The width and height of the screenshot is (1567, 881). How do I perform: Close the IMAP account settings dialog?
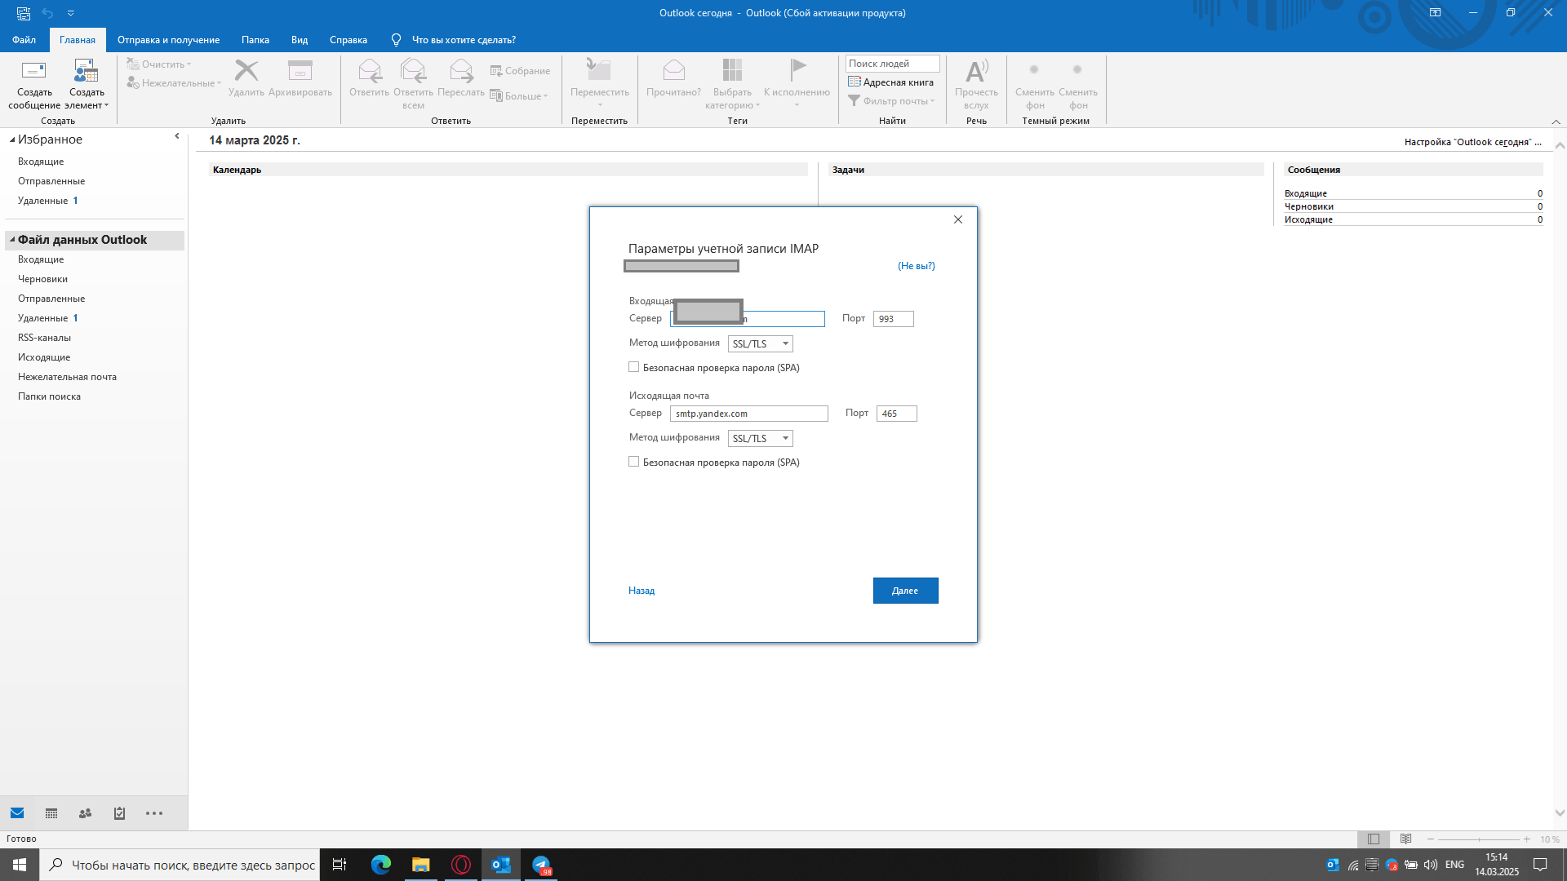958,219
